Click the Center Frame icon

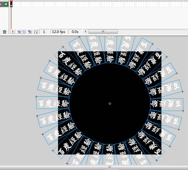pos(13,31)
